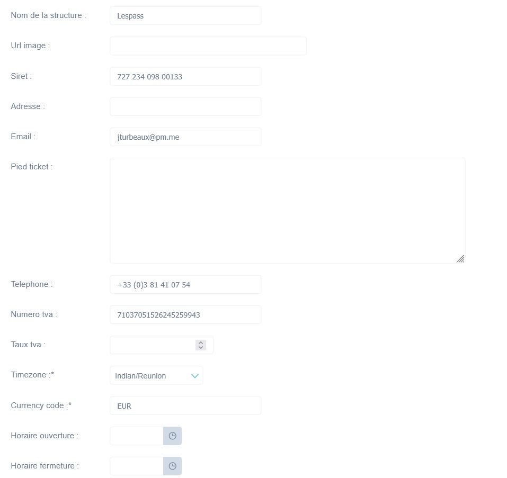Focus the empty Url image field
Image resolution: width=507 pixels, height=478 pixels.
tap(208, 46)
